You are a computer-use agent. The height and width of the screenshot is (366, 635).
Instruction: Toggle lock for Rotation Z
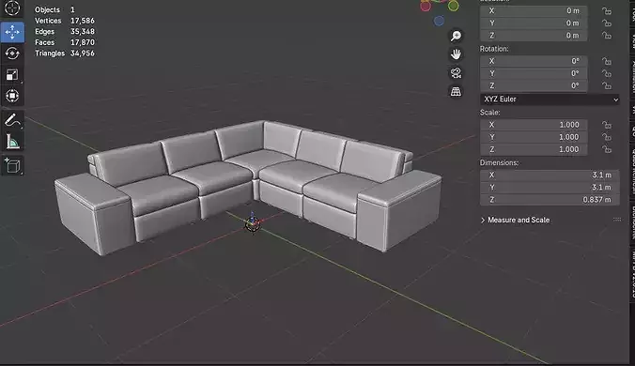click(607, 85)
